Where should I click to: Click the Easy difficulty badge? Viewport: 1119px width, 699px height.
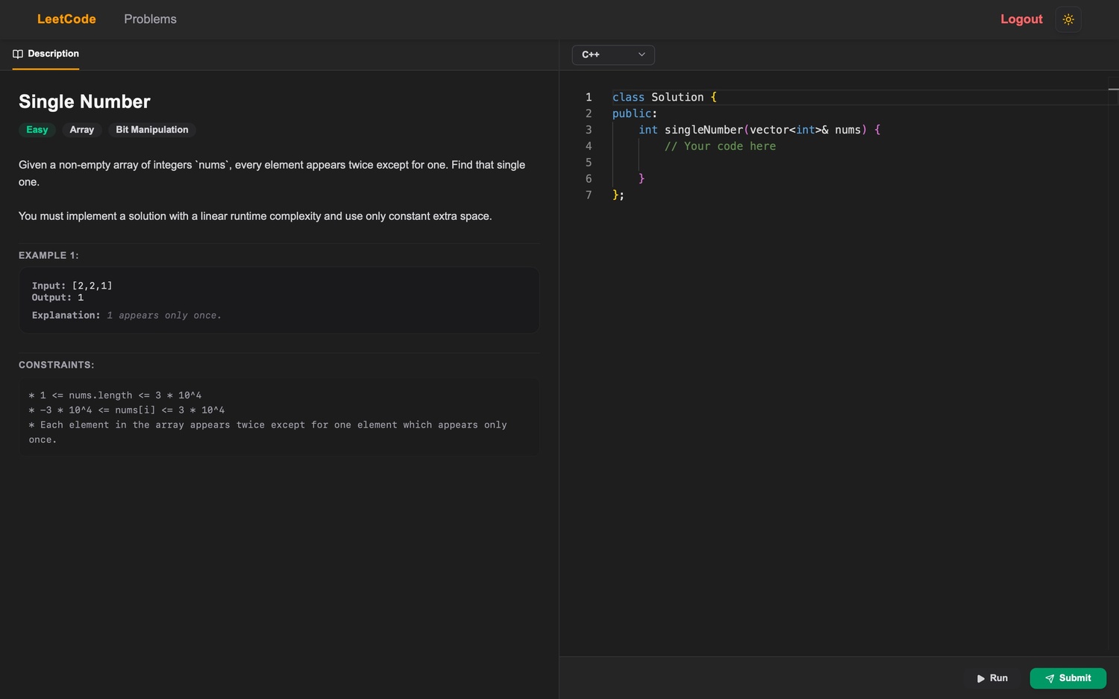click(37, 130)
